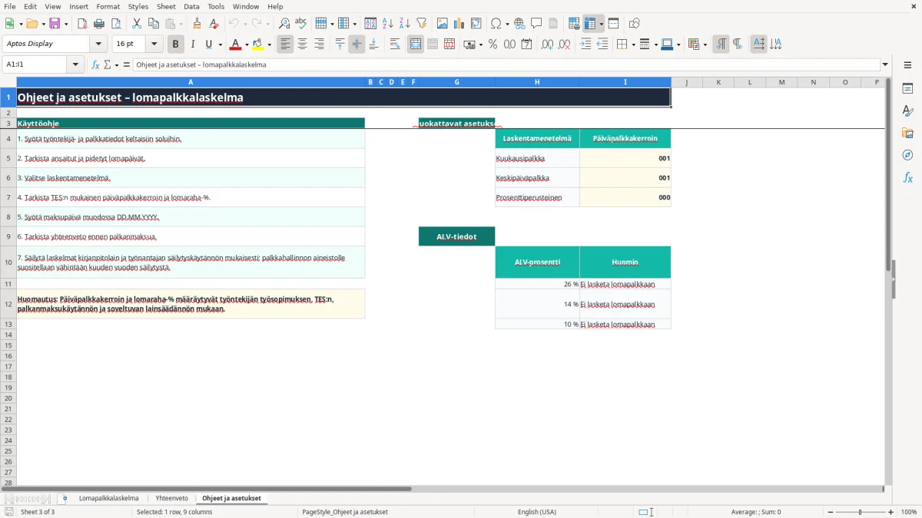Click the Clear Direct Formatting icon

pyautogui.click(x=214, y=24)
